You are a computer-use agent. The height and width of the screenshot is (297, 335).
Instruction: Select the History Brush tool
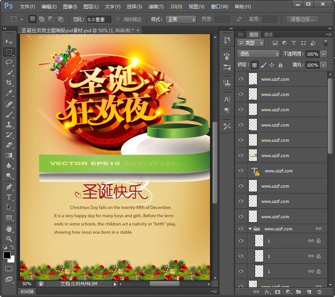point(9,135)
